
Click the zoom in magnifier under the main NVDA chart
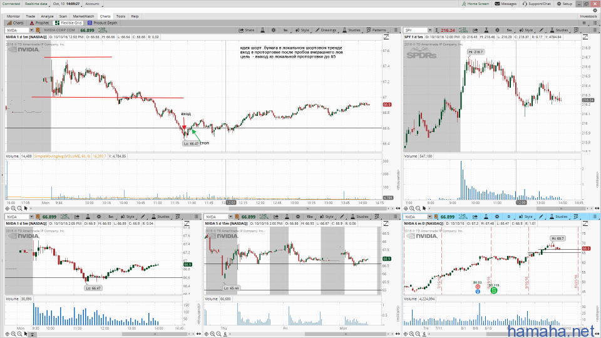click(13, 208)
